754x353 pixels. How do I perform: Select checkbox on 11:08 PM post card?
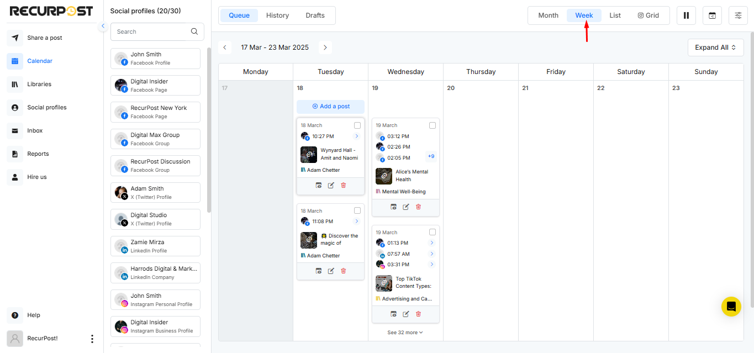(357, 210)
